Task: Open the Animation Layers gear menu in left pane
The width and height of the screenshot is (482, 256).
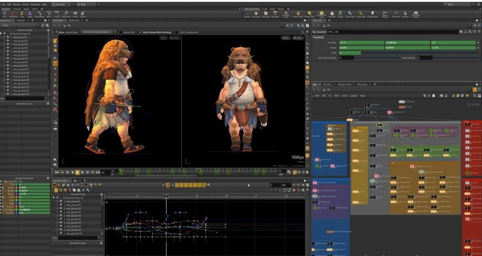Action: click(x=48, y=104)
